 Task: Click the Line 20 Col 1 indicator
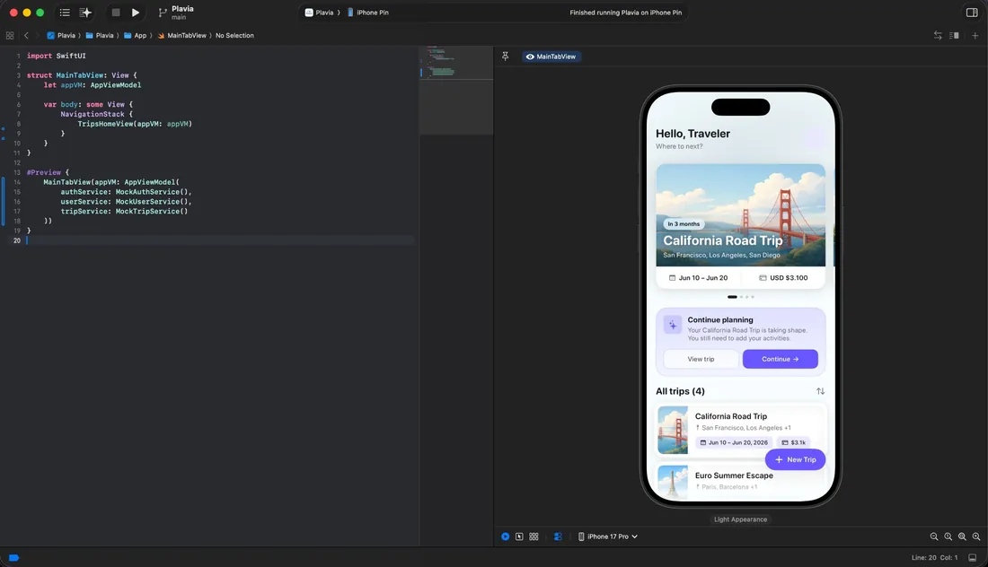pos(934,557)
